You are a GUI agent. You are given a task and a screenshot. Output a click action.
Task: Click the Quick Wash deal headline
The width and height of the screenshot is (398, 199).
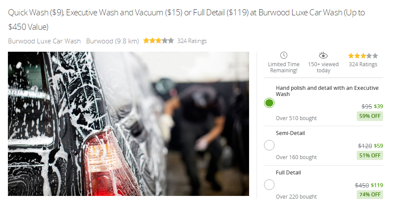pyautogui.click(x=186, y=19)
